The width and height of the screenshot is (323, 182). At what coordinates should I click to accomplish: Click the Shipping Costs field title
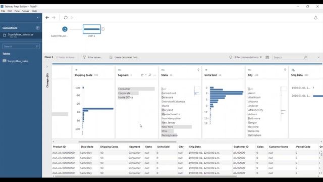(83, 75)
